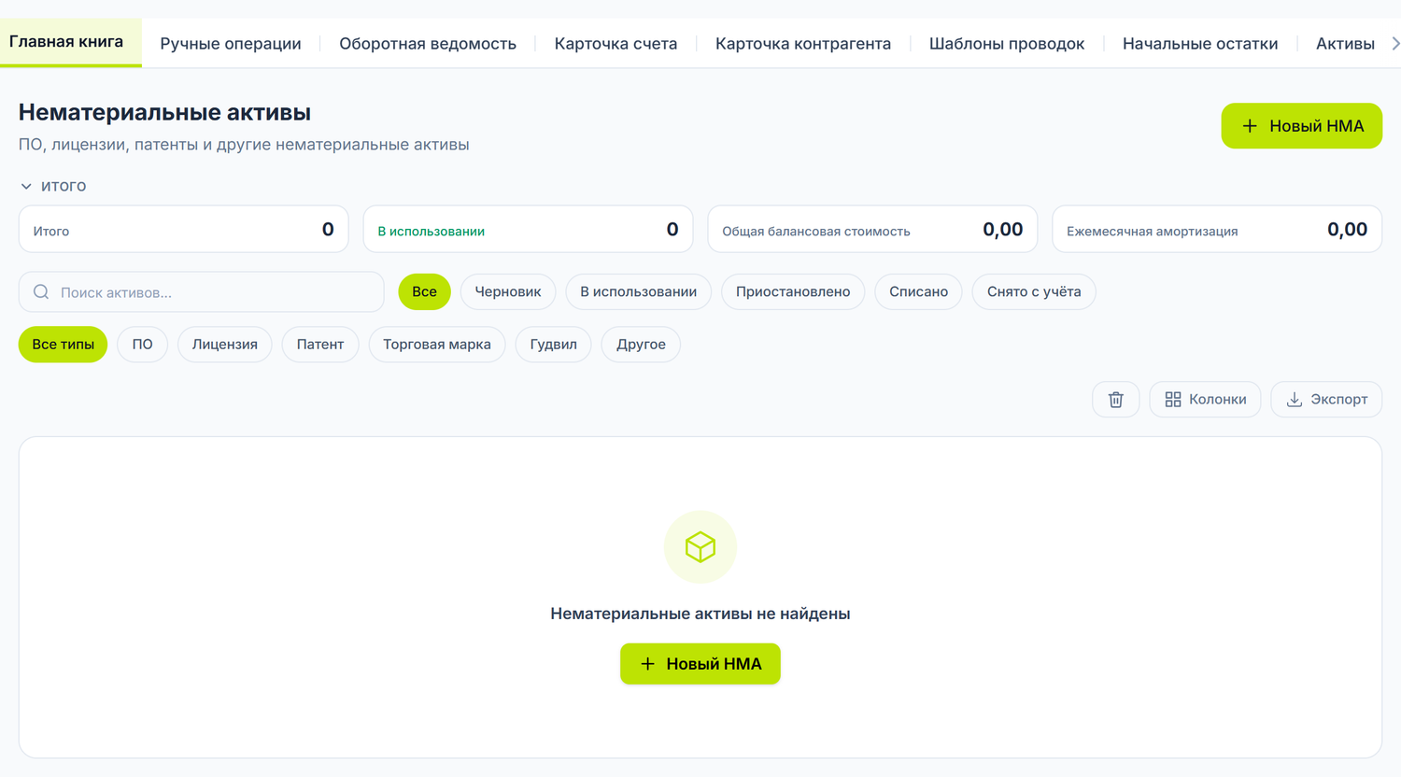Click the top-right Новый НМА button
The height and width of the screenshot is (777, 1401).
[x=1301, y=126]
